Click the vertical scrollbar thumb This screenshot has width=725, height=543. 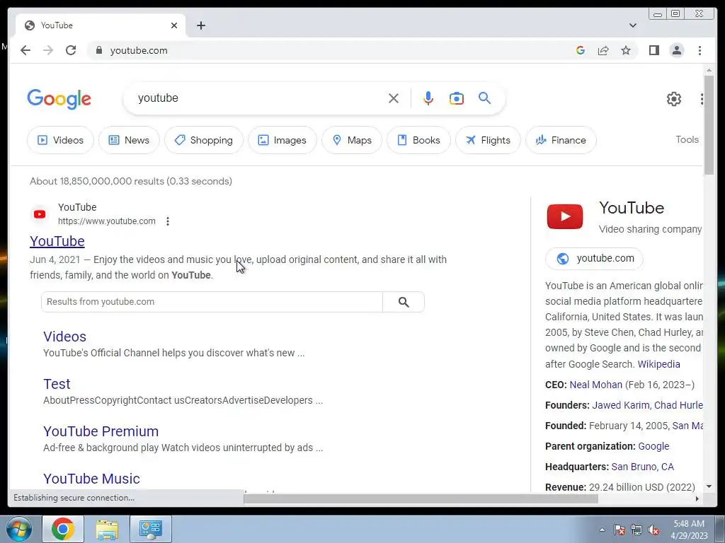click(x=709, y=124)
